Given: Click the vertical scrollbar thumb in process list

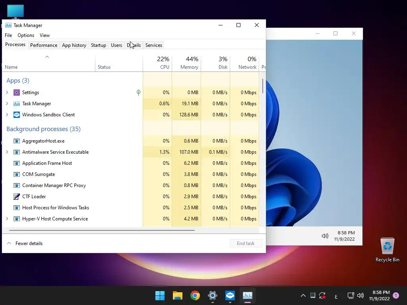Looking at the screenshot, I should click(263, 86).
